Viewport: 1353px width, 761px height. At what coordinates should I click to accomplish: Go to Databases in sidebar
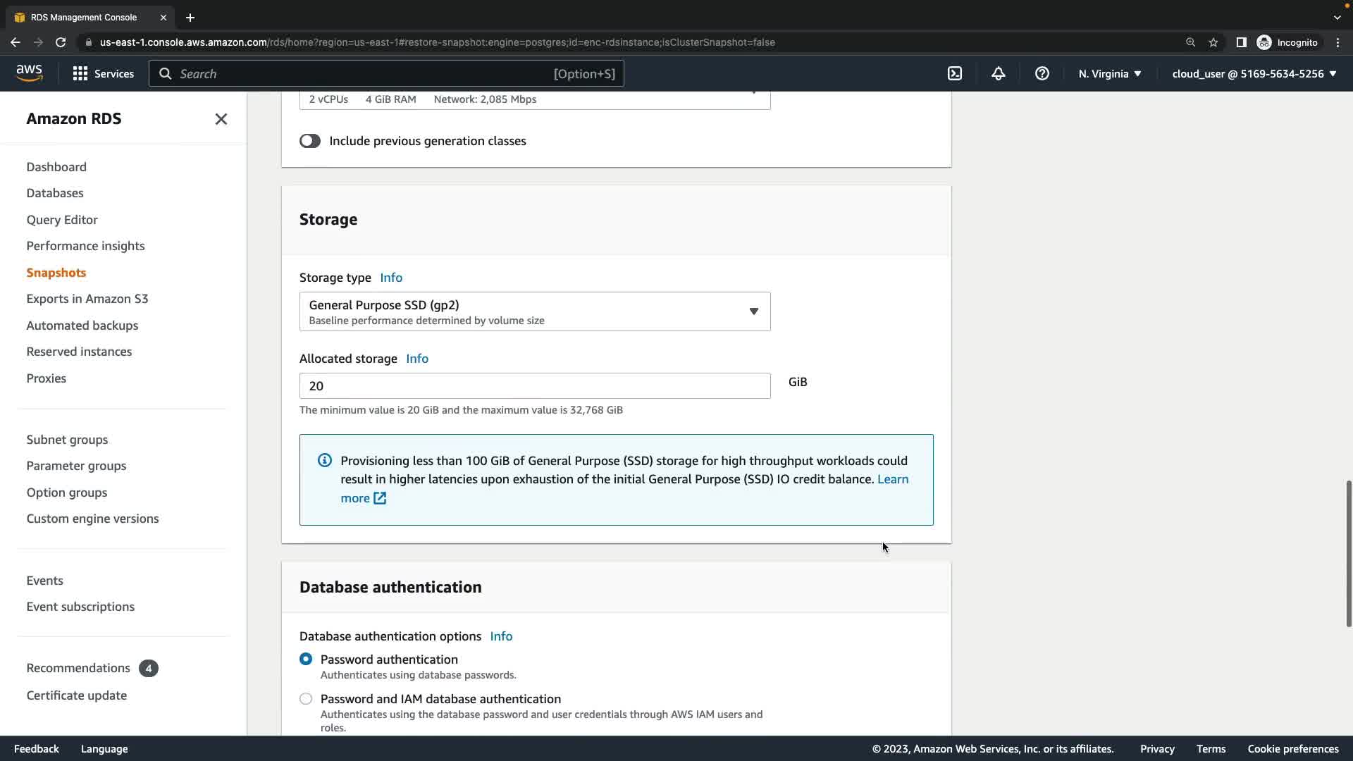pos(55,193)
